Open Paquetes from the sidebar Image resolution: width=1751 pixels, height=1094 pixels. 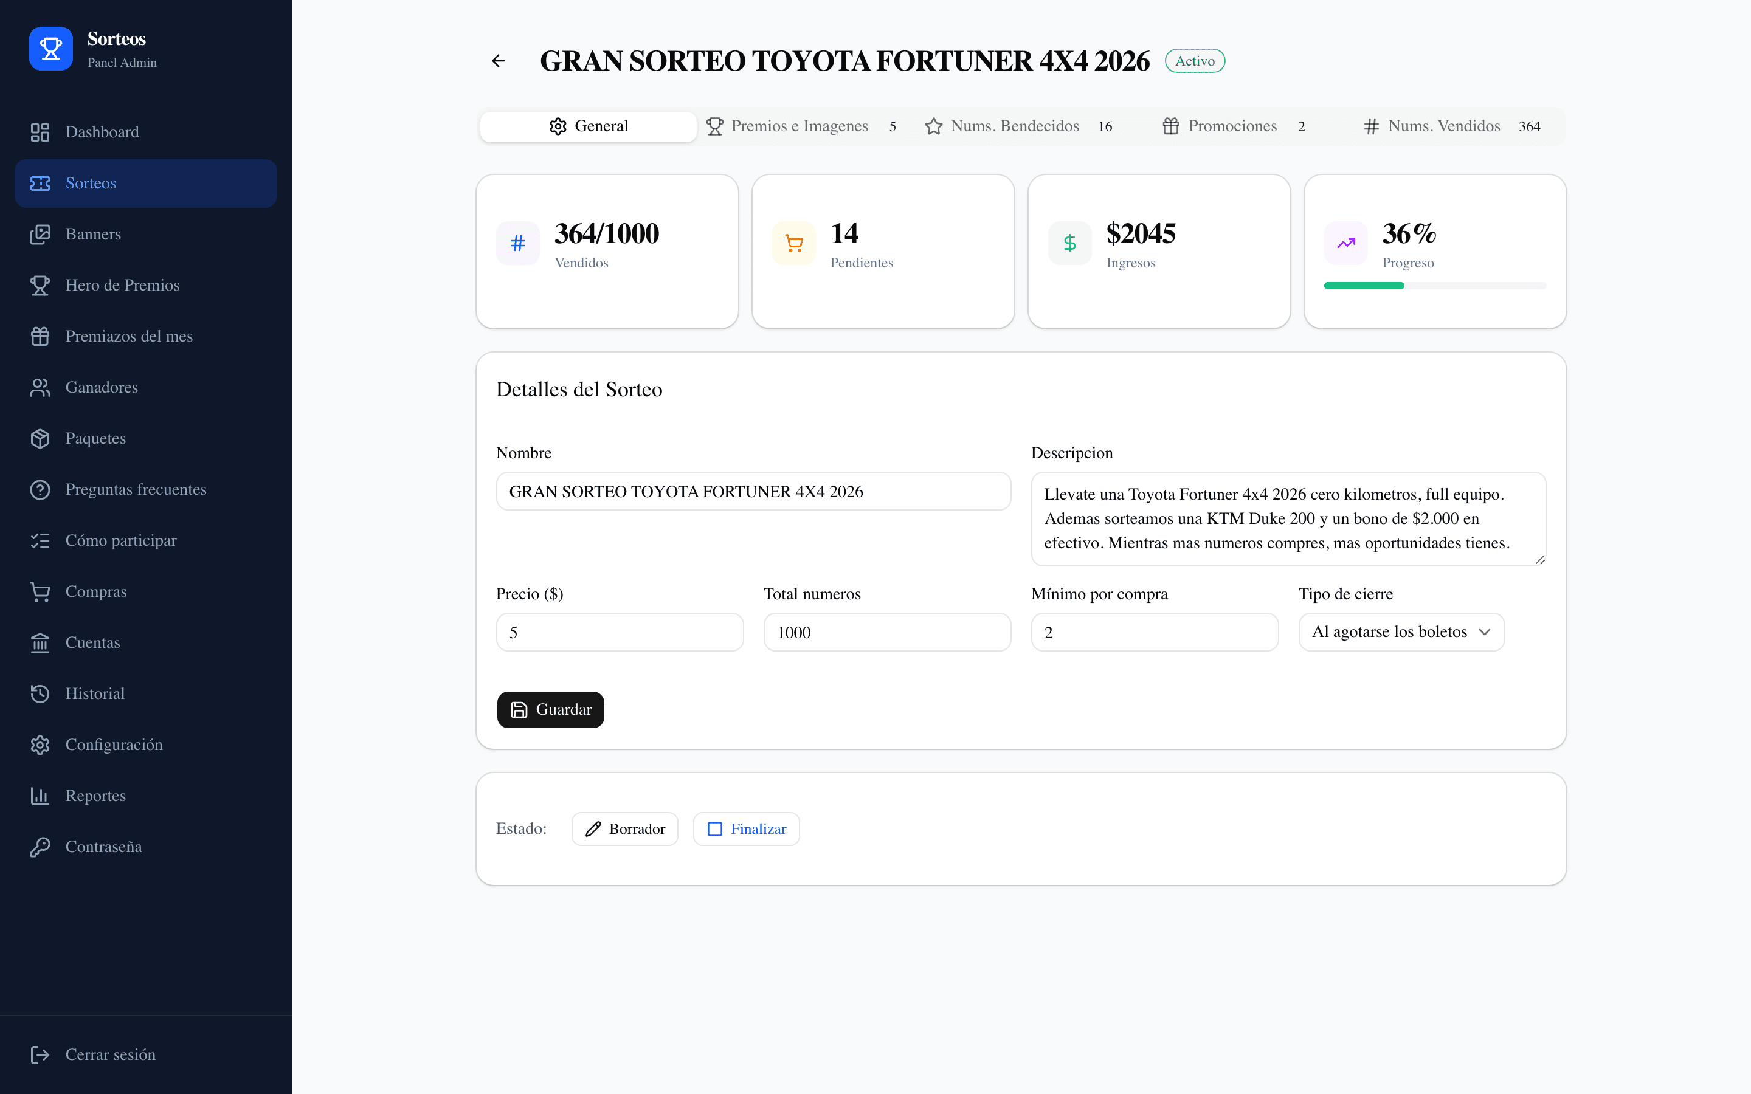click(x=145, y=438)
